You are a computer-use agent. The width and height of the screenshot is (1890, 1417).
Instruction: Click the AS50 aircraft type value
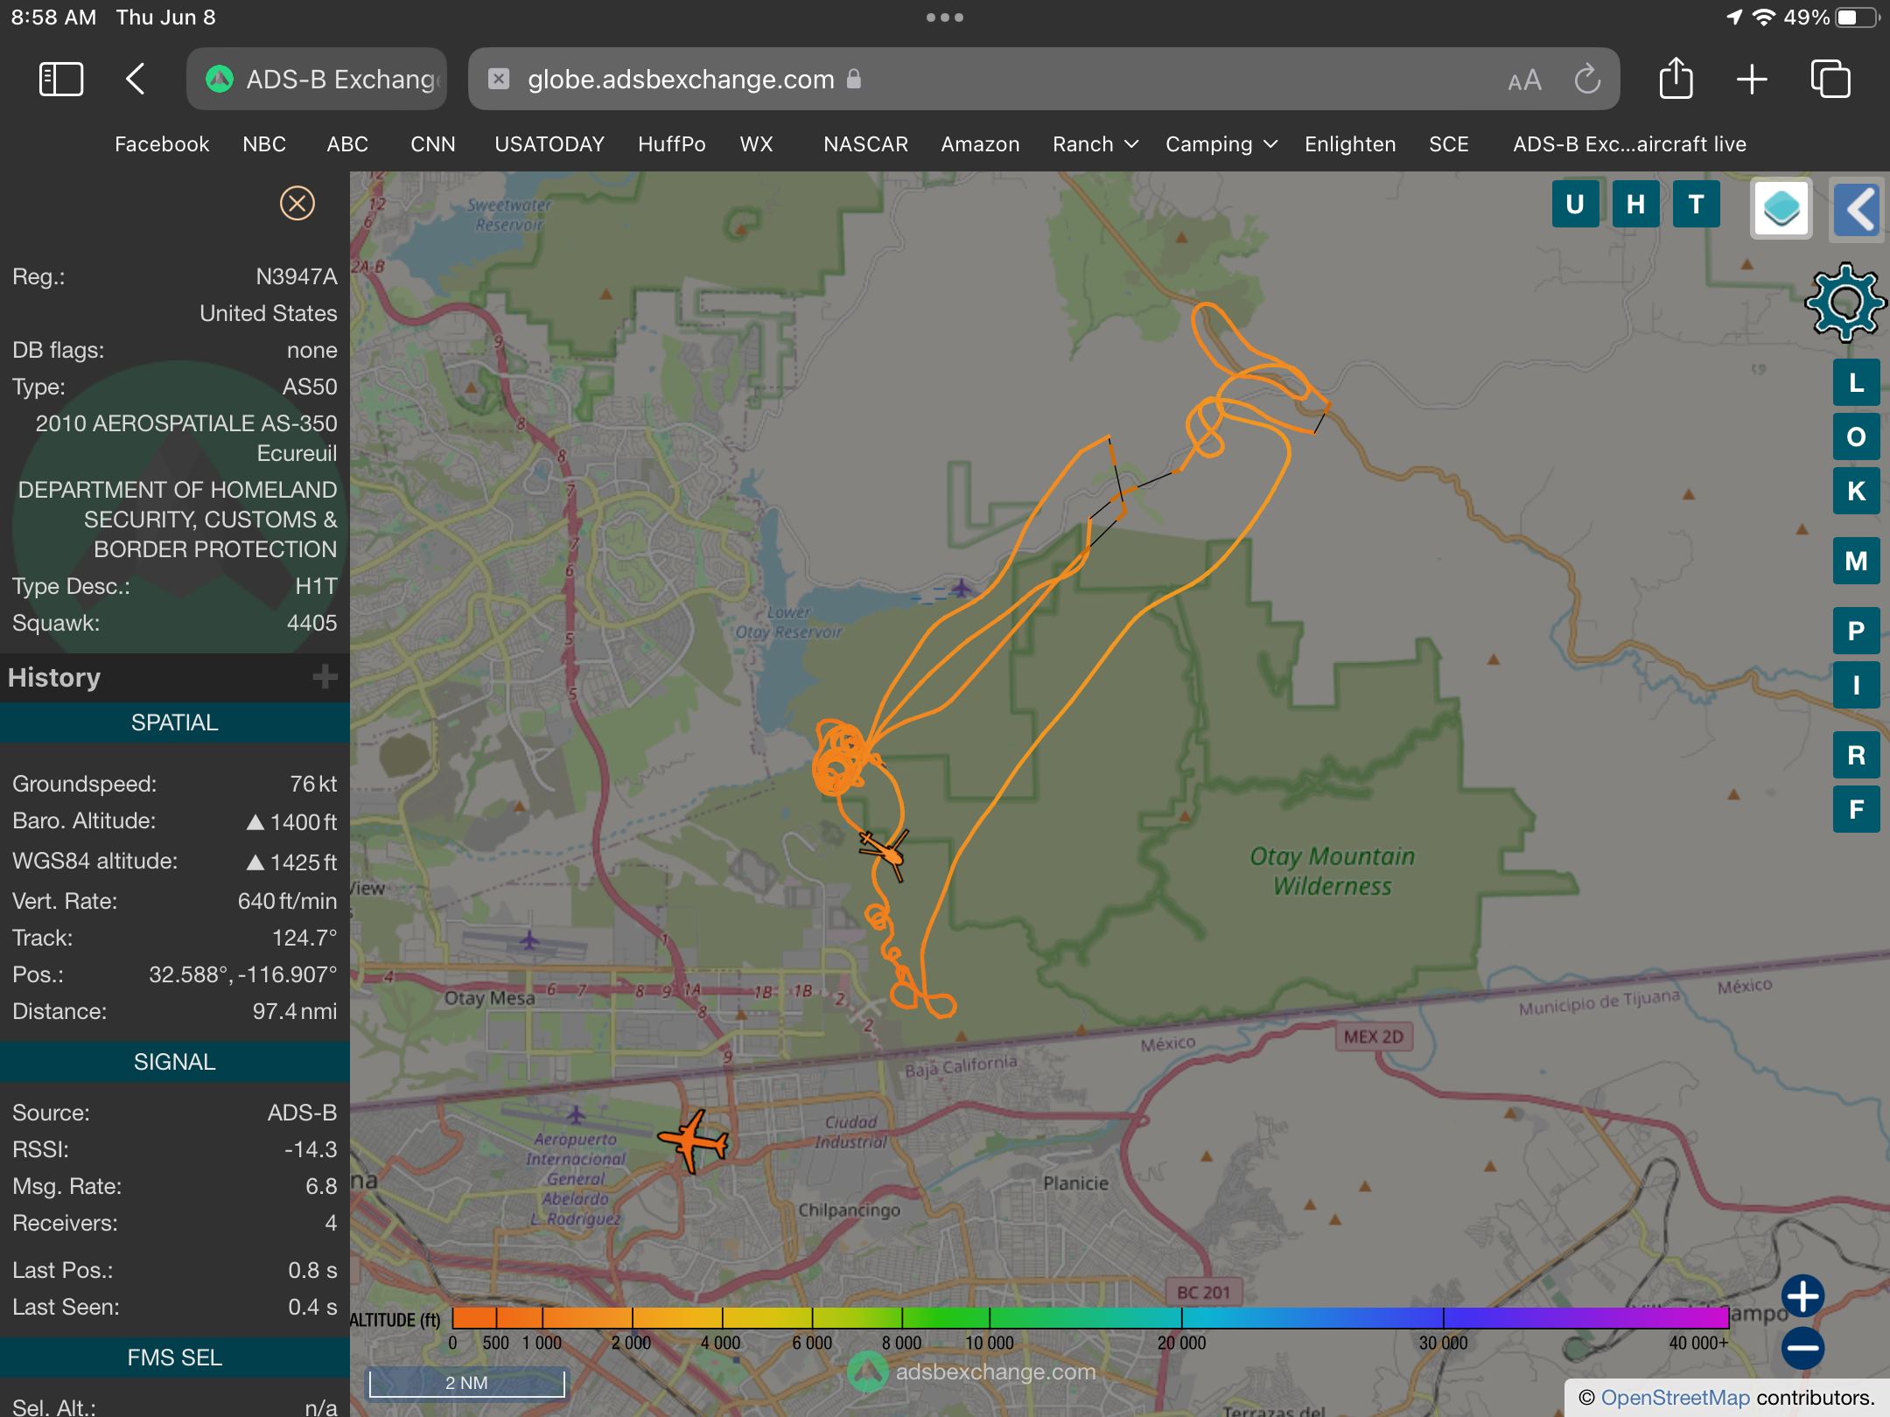click(310, 387)
